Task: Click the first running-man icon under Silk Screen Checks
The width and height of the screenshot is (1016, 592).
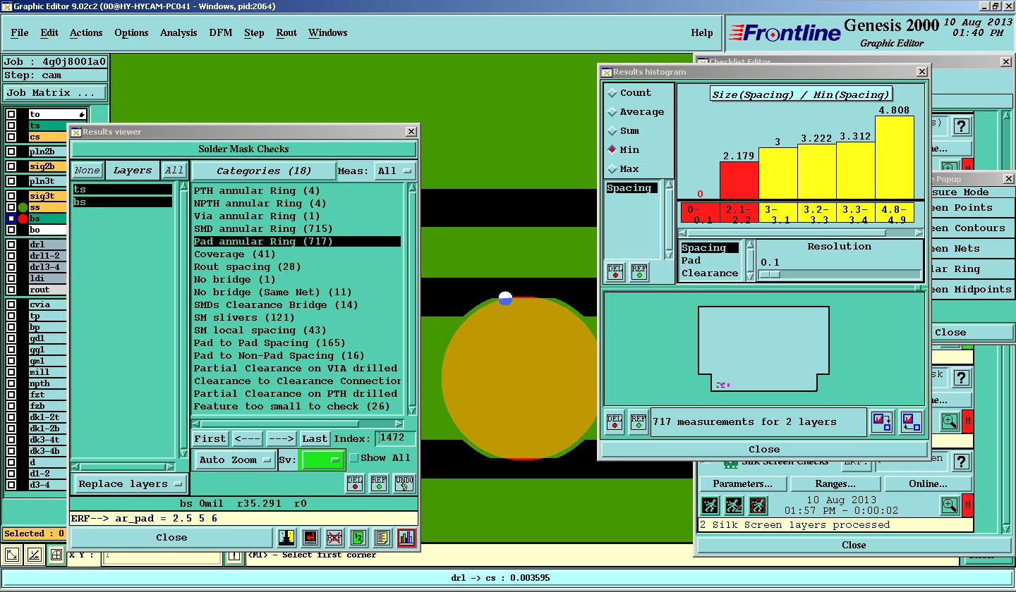Action: [x=710, y=506]
